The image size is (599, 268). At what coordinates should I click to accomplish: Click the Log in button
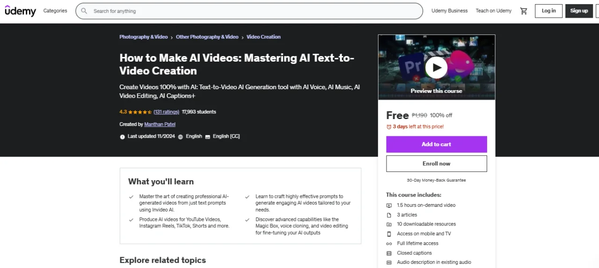coord(549,11)
